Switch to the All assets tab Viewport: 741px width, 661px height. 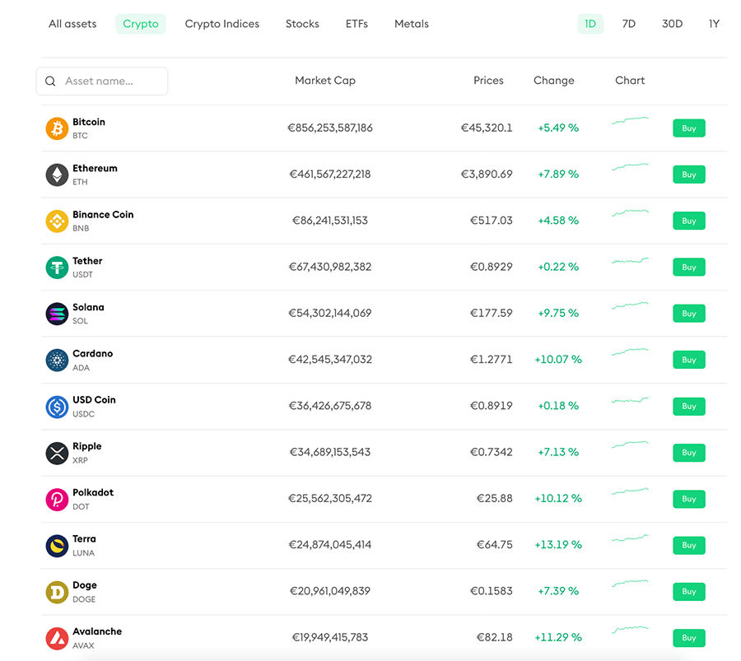(72, 24)
